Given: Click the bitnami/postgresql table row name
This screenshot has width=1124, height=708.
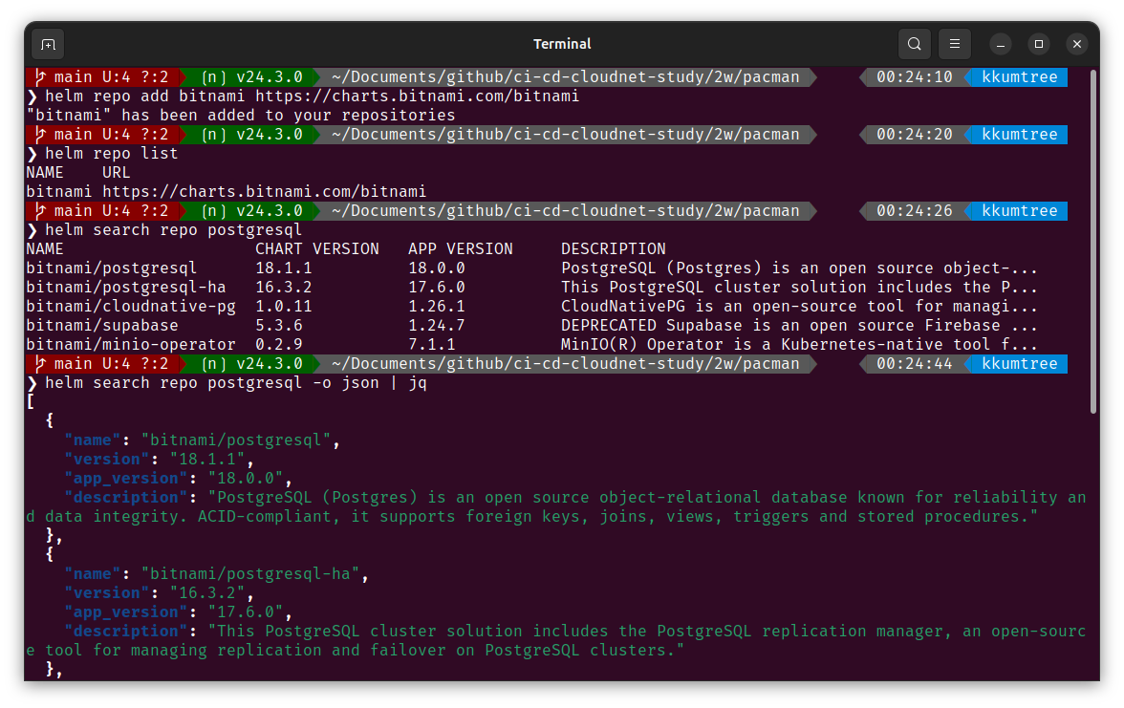Looking at the screenshot, I should pyautogui.click(x=111, y=268).
